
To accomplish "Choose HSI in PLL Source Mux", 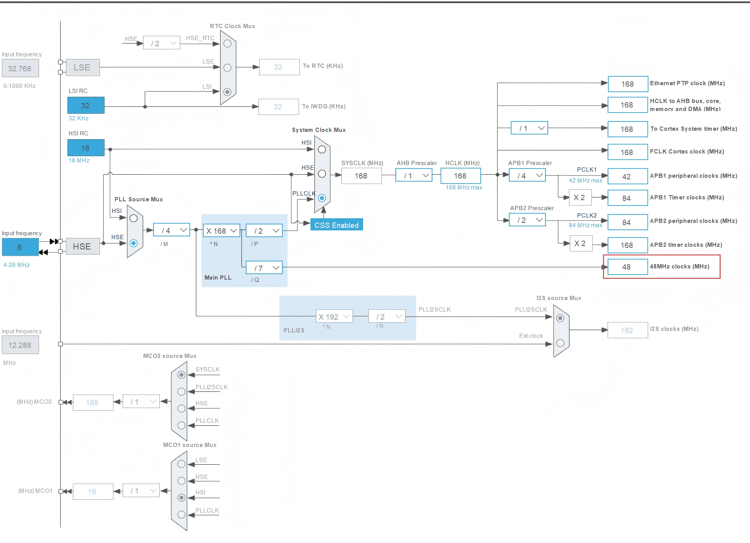I will pyautogui.click(x=133, y=218).
